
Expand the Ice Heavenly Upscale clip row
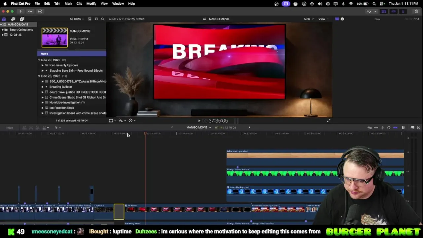coord(42,65)
